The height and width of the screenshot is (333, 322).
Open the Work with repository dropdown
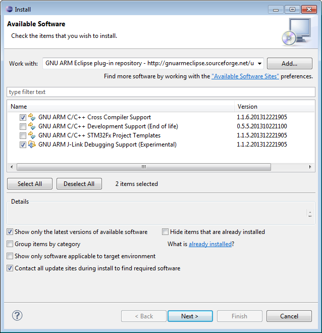(259, 64)
